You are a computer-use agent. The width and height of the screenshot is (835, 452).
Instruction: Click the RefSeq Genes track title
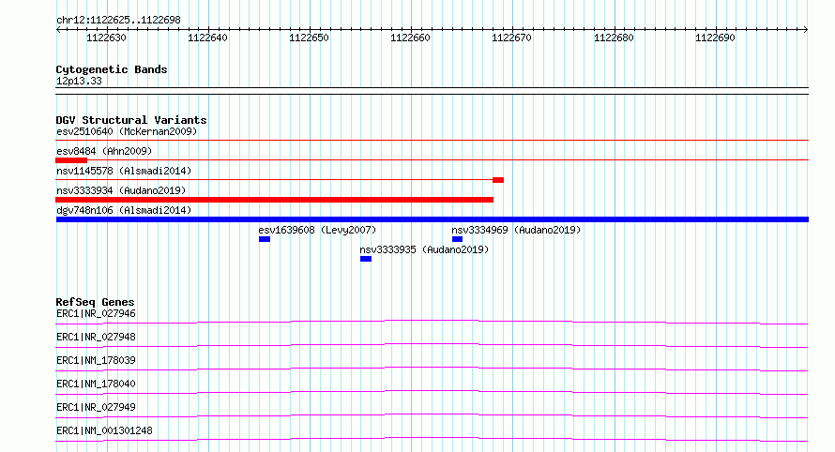(x=96, y=302)
